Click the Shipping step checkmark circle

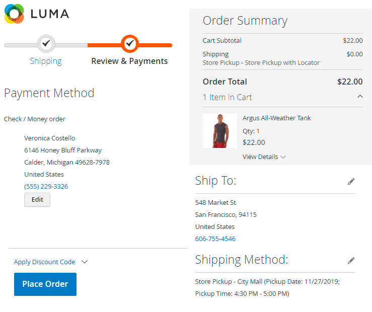point(46,44)
